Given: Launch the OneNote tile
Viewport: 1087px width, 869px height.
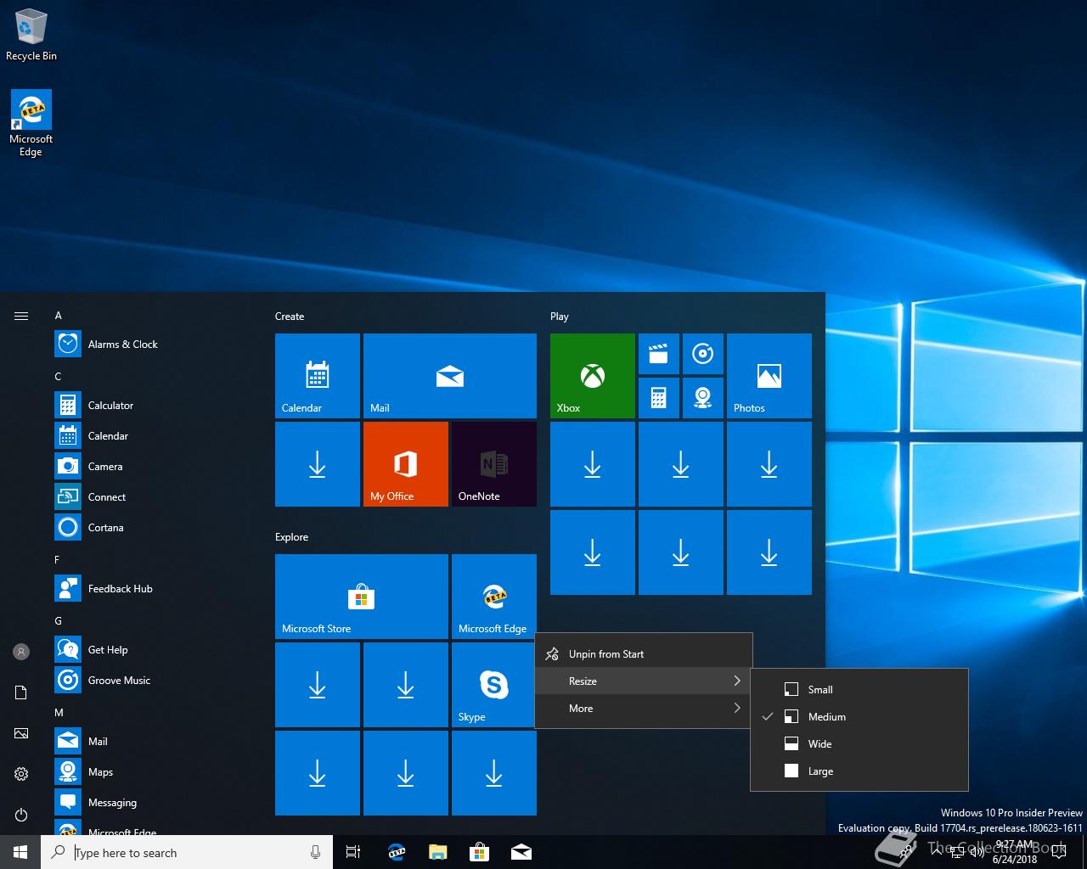Looking at the screenshot, I should [x=494, y=464].
